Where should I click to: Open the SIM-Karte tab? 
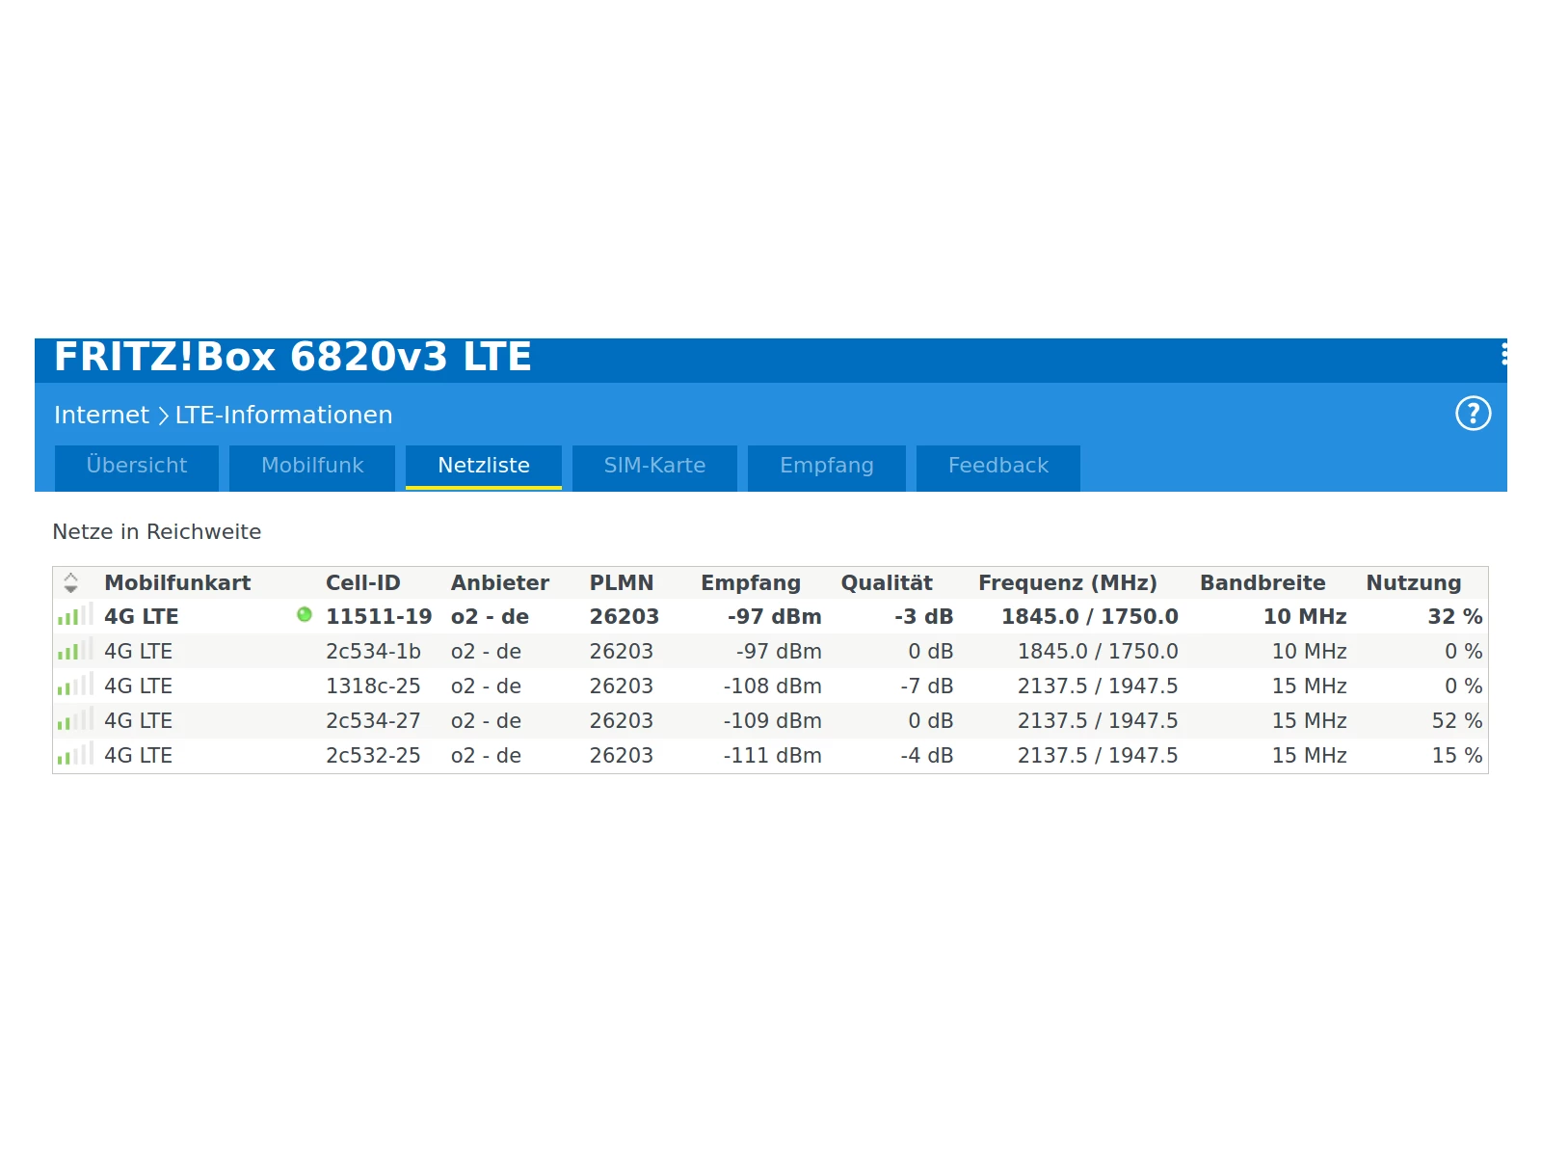click(x=654, y=468)
